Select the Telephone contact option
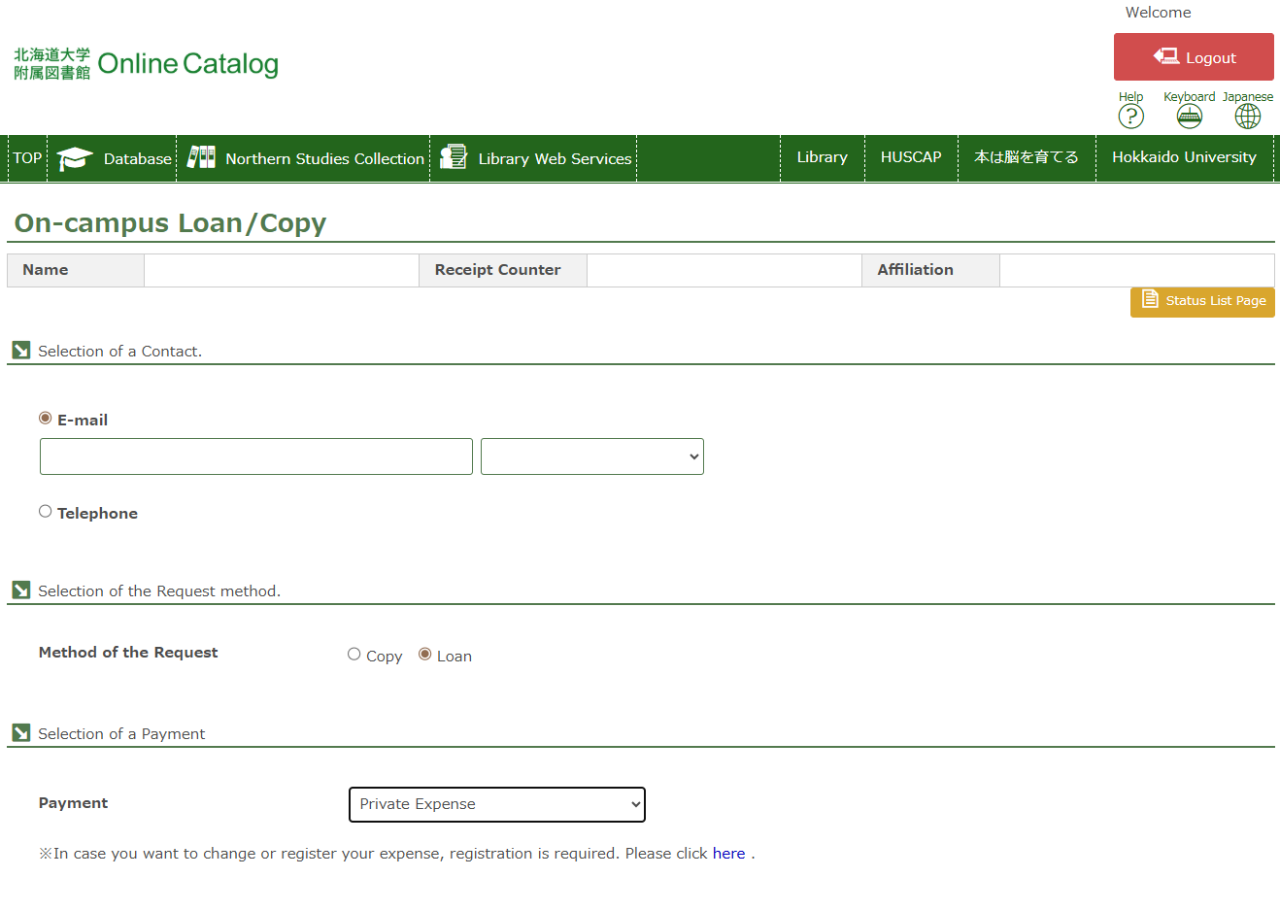Viewport: 1280px width, 911px height. pyautogui.click(x=46, y=512)
